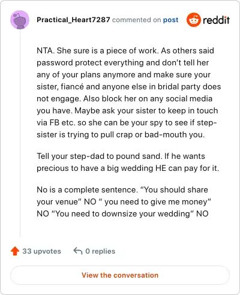Open "View the conversation" button
Image resolution: width=240 pixels, height=295 pixels.
[120, 275]
